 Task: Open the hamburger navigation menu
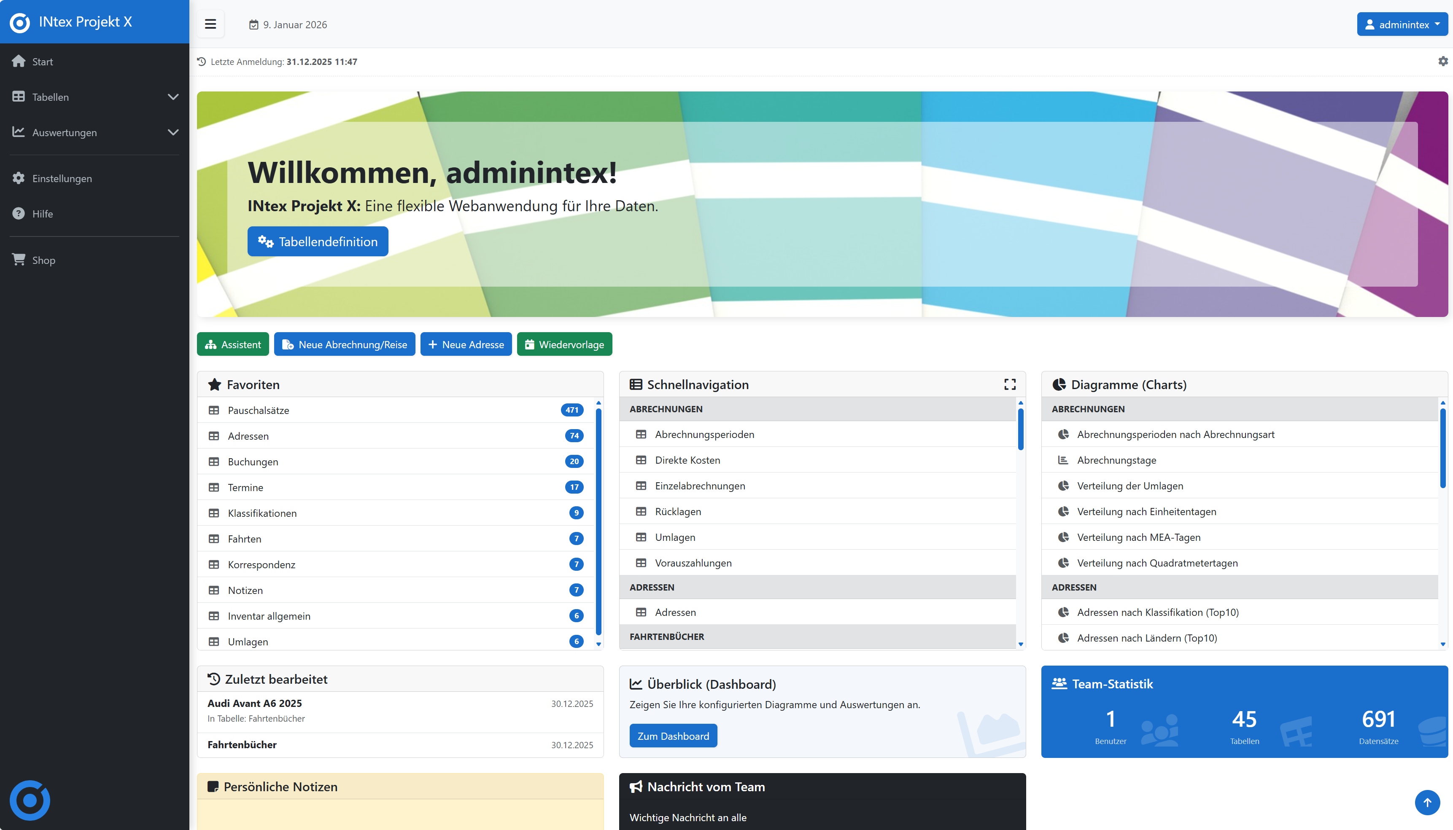210,24
